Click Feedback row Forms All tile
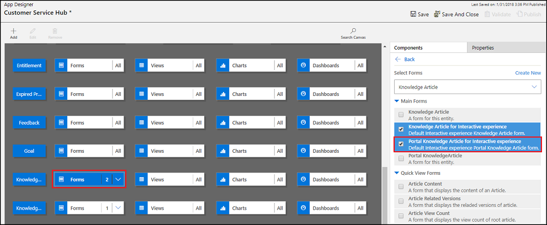 point(89,122)
